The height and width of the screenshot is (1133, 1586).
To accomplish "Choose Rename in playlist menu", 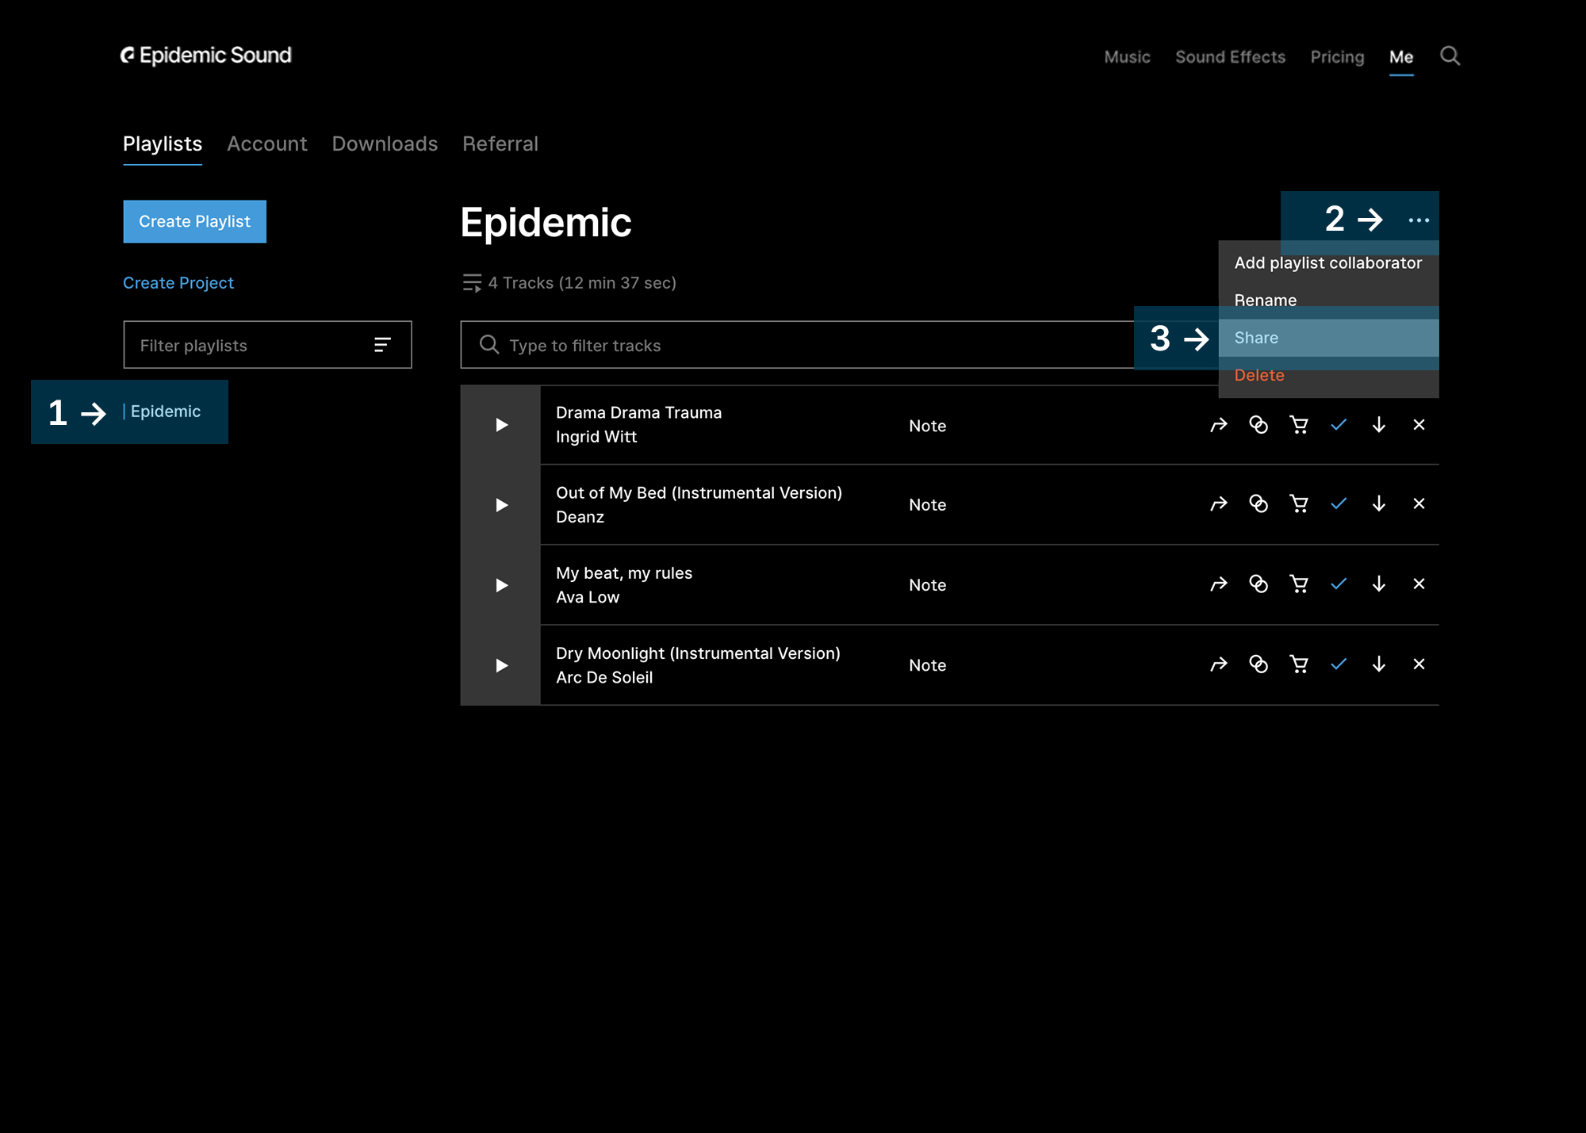I will [1266, 300].
